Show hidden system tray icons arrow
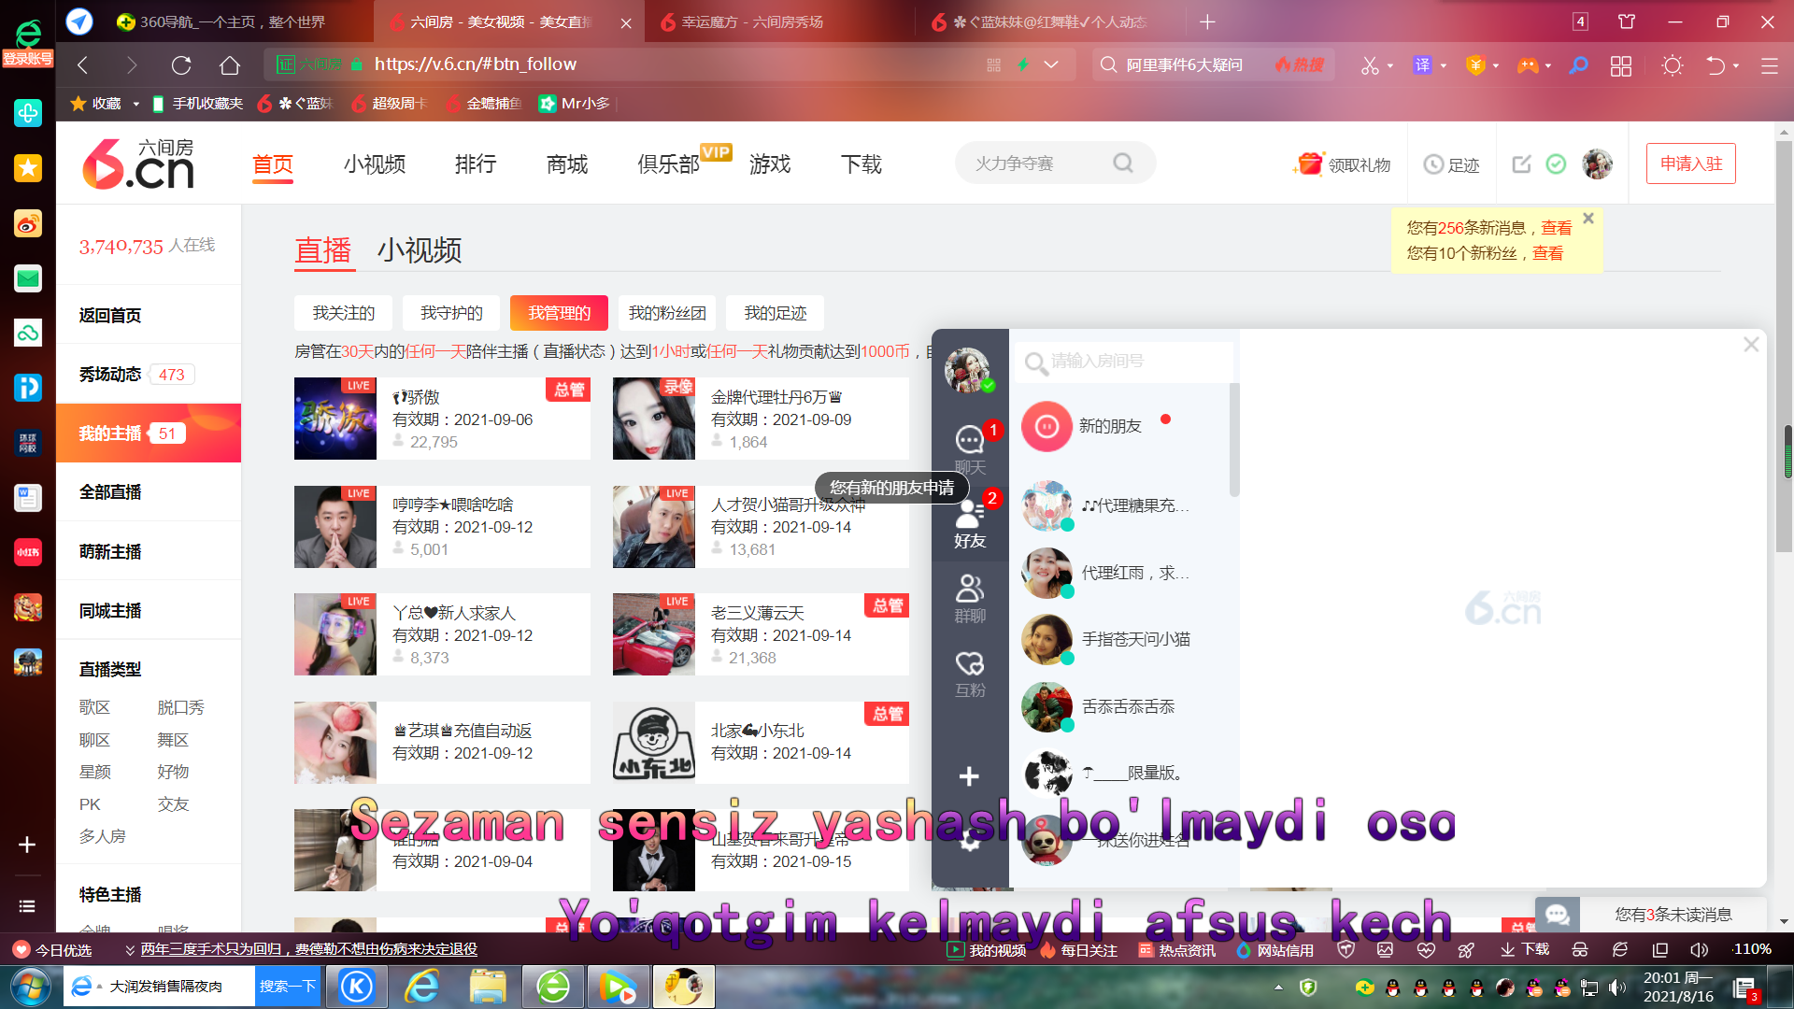 tap(1278, 987)
